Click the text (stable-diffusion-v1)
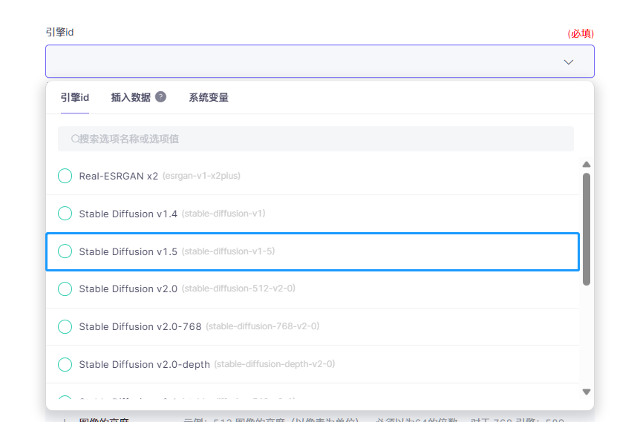This screenshot has height=422, width=640. click(x=223, y=214)
